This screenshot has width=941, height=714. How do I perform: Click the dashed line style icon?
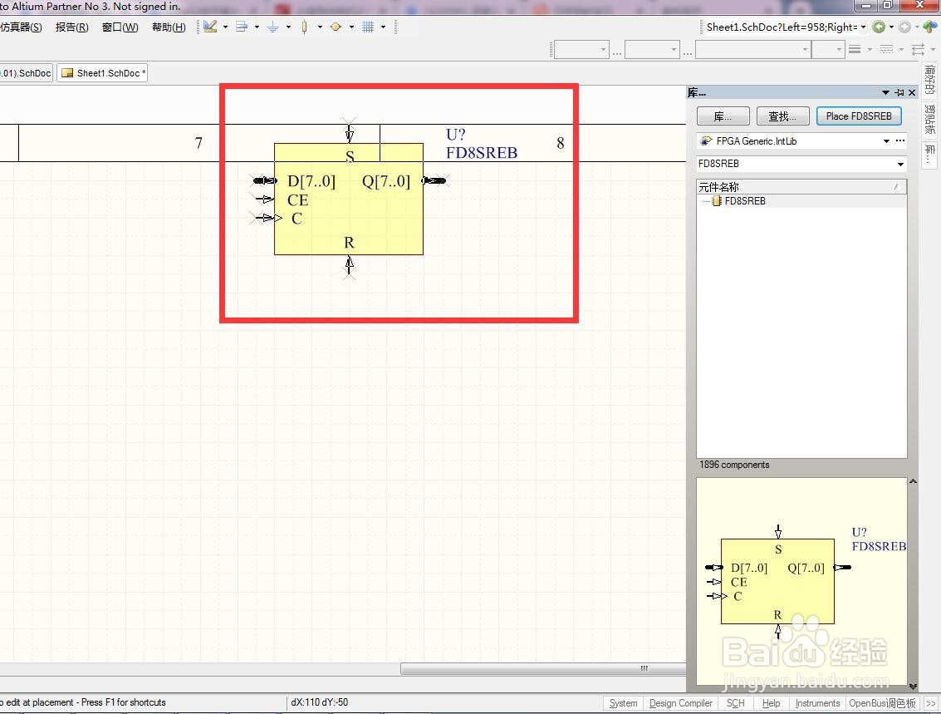[x=886, y=49]
